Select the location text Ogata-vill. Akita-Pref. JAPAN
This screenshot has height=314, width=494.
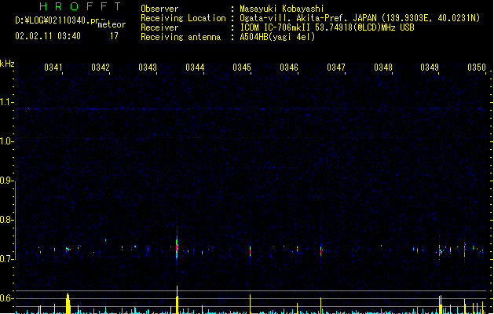308,18
